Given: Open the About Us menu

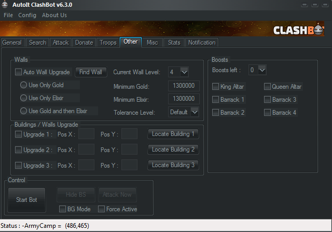Looking at the screenshot, I should pos(54,15).
